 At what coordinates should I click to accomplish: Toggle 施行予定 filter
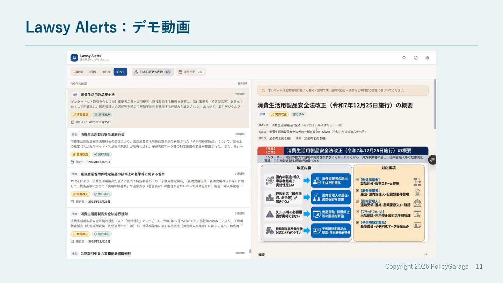coord(191,72)
